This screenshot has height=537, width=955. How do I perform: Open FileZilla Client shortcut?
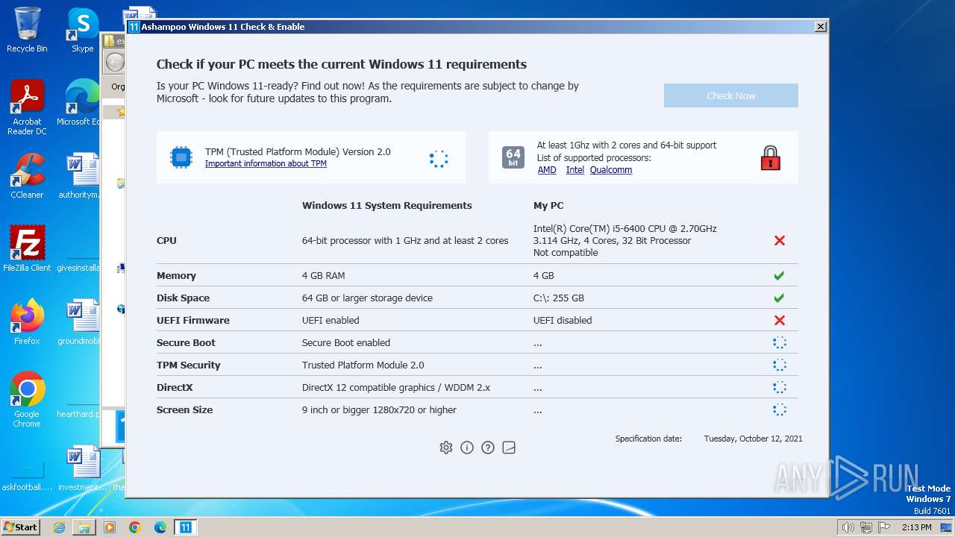coord(27,248)
